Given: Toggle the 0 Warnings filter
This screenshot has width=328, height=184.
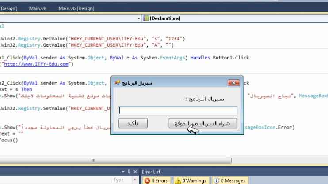Looking at the screenshot, I should pos(191,180).
